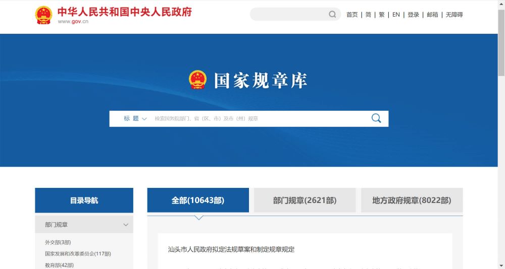The height and width of the screenshot is (269, 505).
Task: Collapse the 部门规章 navigation section
Action: pos(126,225)
